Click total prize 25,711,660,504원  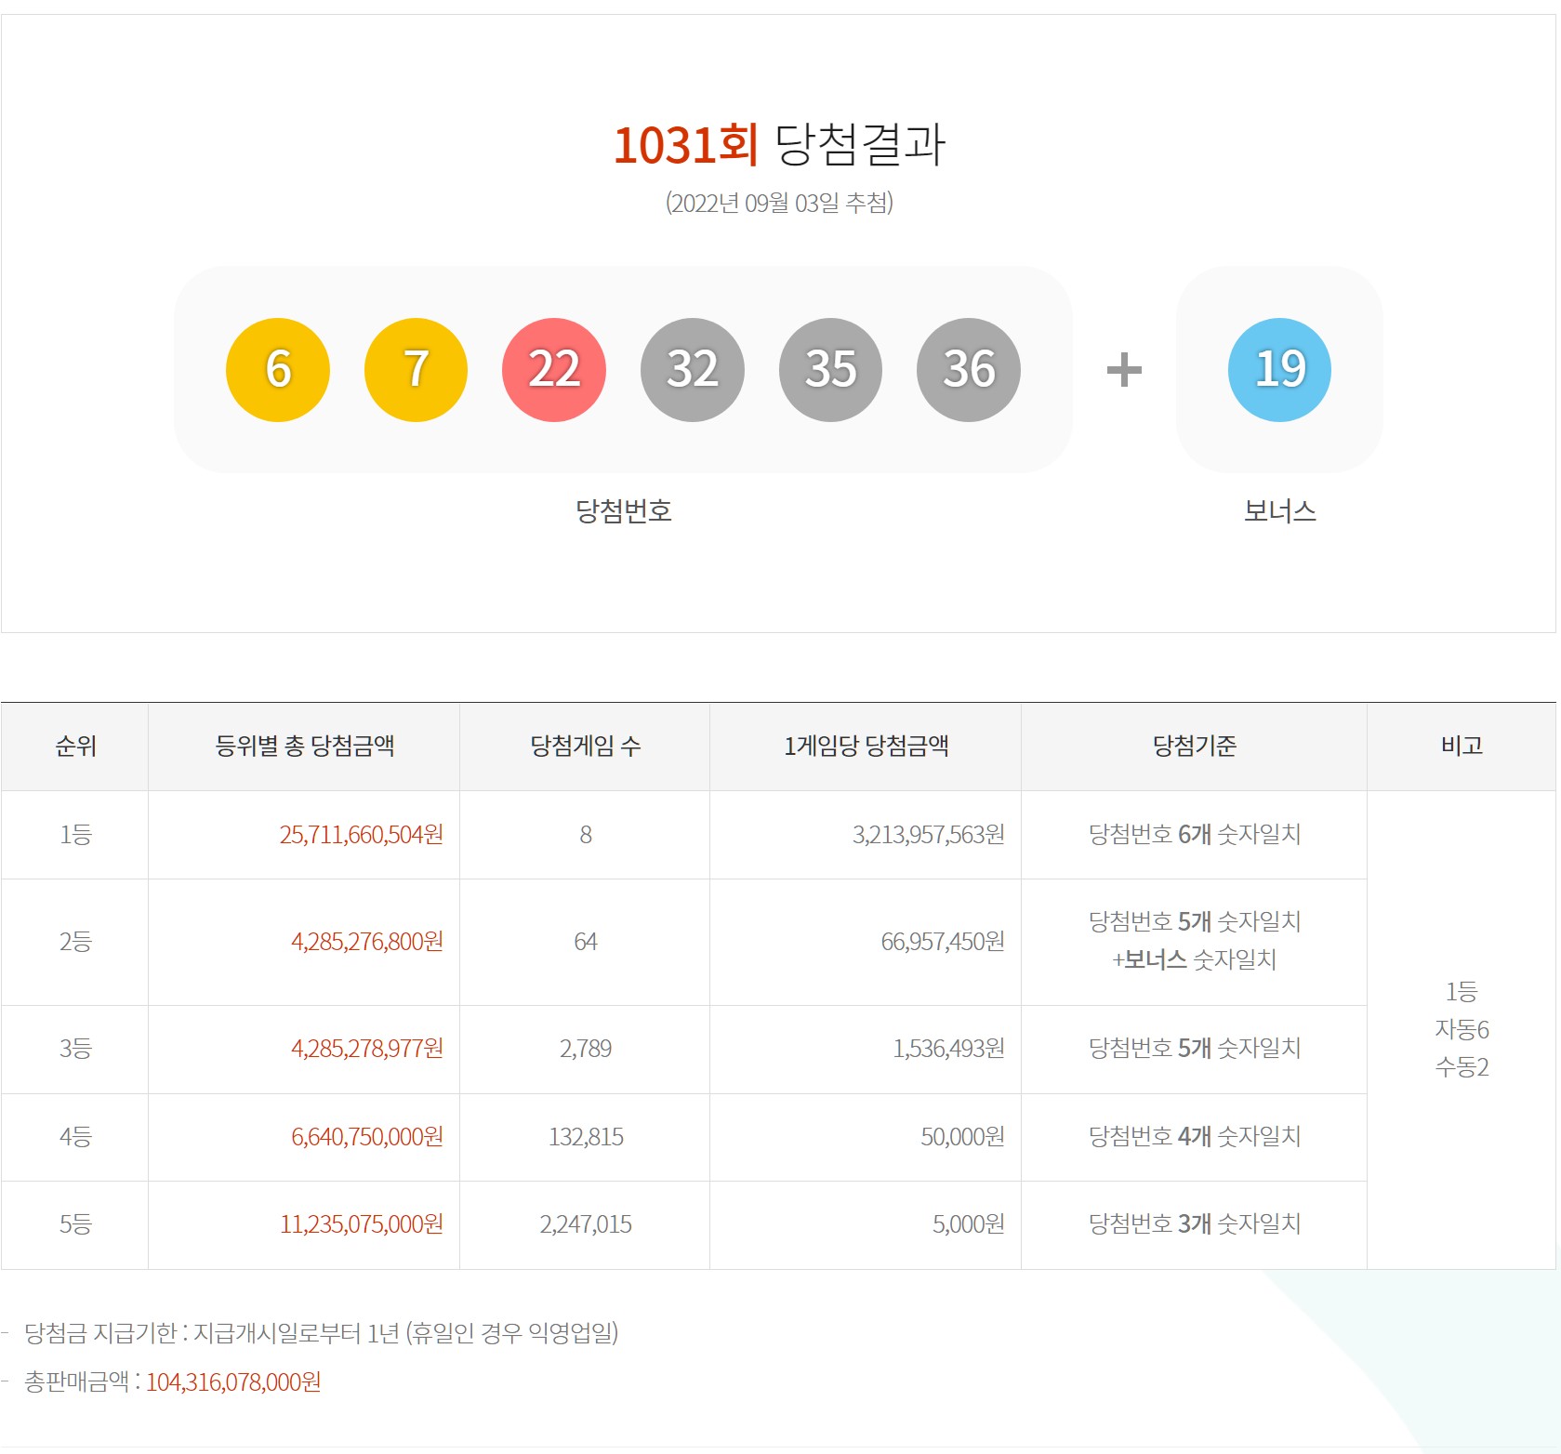tap(362, 835)
